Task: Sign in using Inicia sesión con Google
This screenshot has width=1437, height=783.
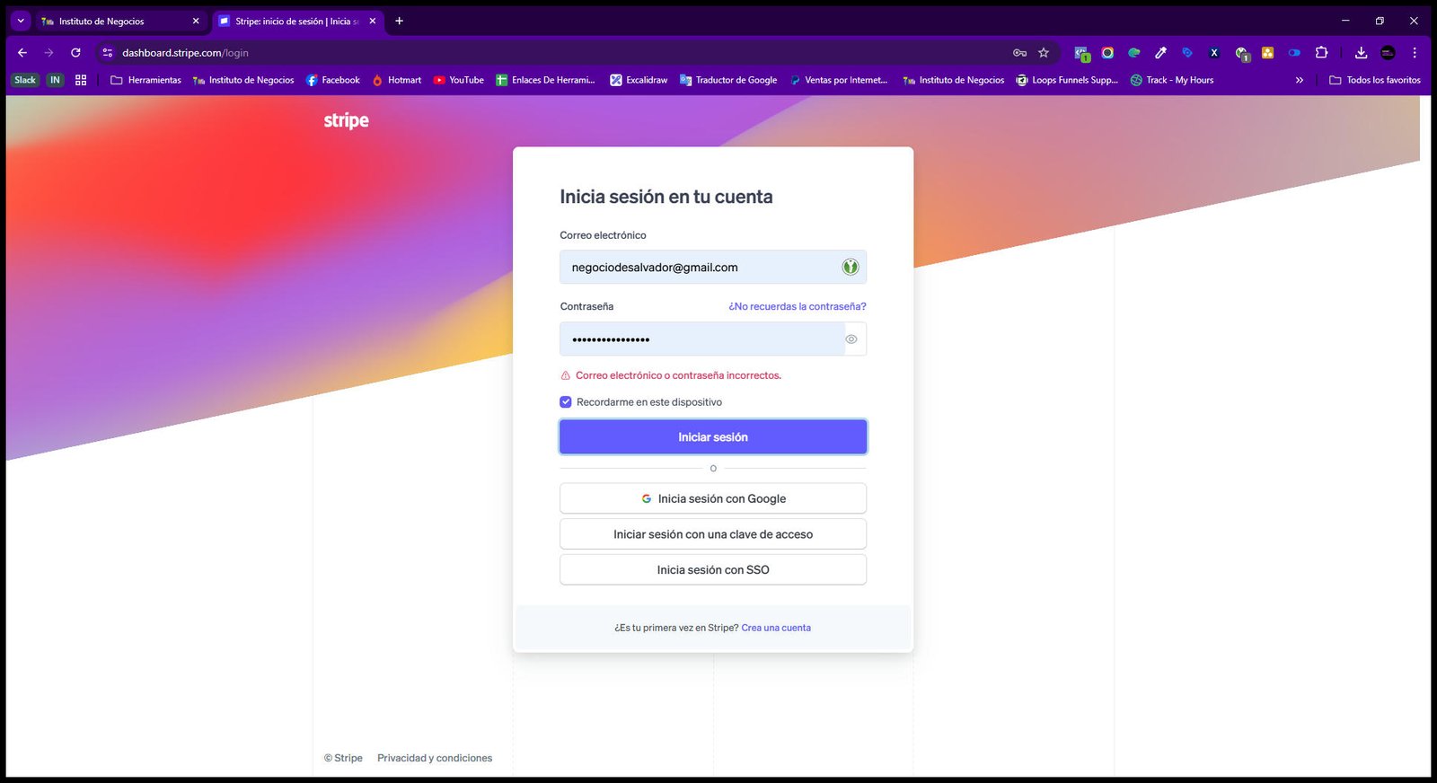Action: click(x=713, y=498)
